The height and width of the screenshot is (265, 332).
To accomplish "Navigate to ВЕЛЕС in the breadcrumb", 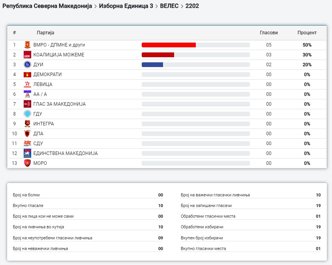I will (x=169, y=6).
